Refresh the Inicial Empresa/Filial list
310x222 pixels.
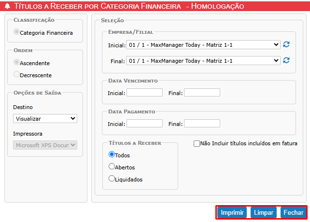(x=286, y=44)
